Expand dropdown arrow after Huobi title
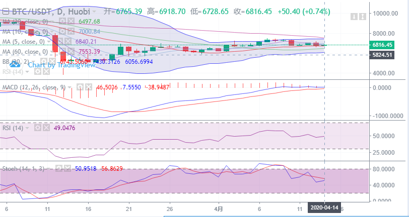The image size is (409, 217). (x=94, y=12)
